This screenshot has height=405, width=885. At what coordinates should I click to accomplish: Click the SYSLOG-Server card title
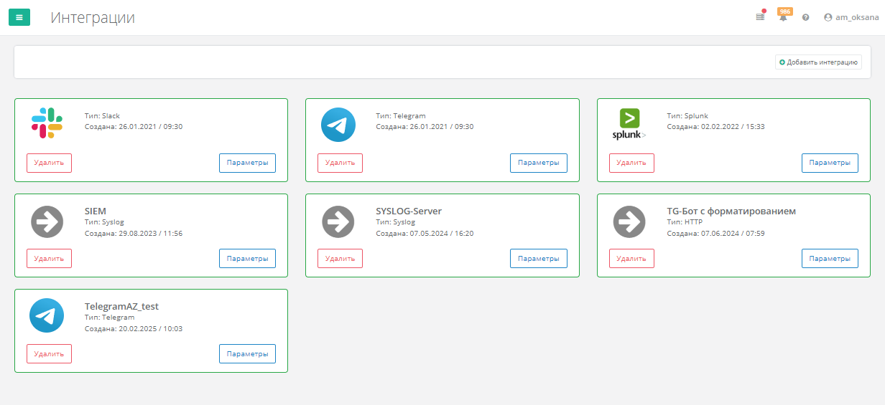point(409,211)
